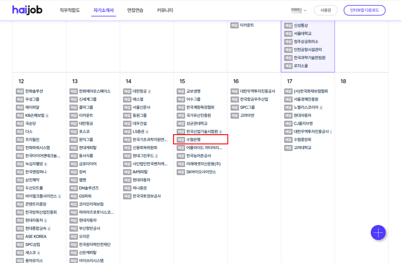This screenshot has width=401, height=263.
Task: Click the 마감 badge beside SK바이오사이언스
Action: (181, 172)
